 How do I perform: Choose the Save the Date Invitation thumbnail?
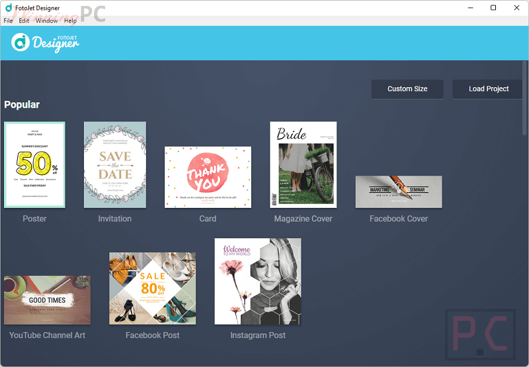pyautogui.click(x=114, y=164)
